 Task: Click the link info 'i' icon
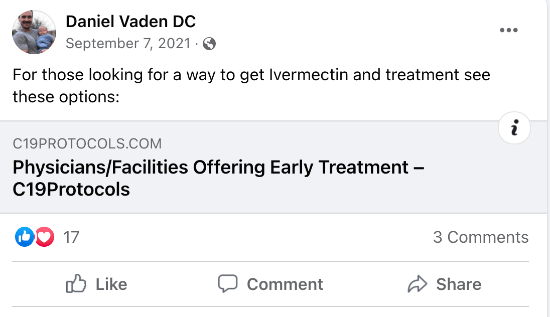[x=514, y=128]
